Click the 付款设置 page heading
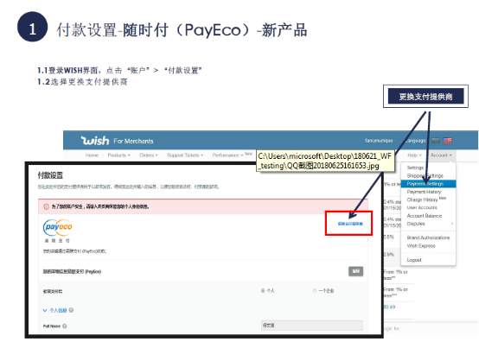 click(x=50, y=175)
